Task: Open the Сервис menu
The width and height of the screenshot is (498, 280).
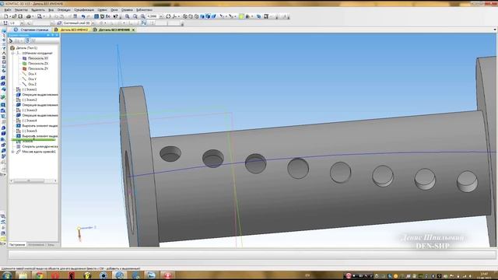Action: click(102, 10)
